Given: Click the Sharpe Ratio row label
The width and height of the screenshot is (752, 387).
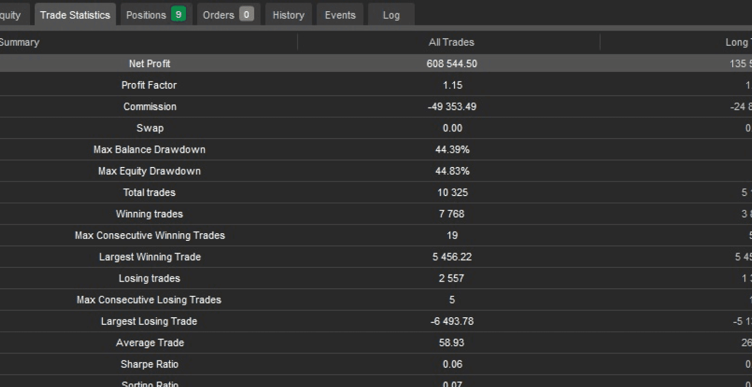Looking at the screenshot, I should pos(149,364).
